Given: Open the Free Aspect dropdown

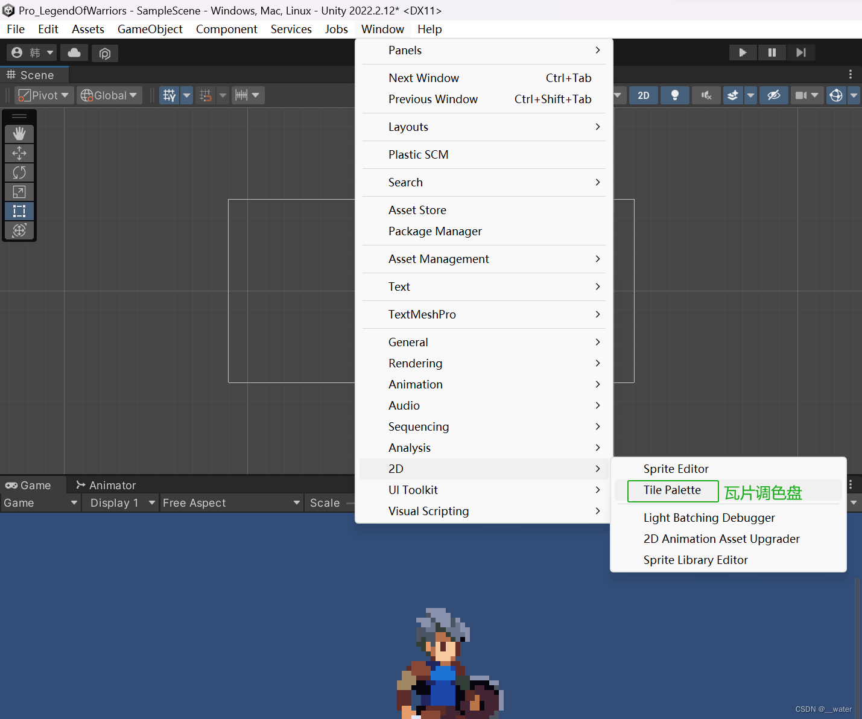Looking at the screenshot, I should [231, 503].
